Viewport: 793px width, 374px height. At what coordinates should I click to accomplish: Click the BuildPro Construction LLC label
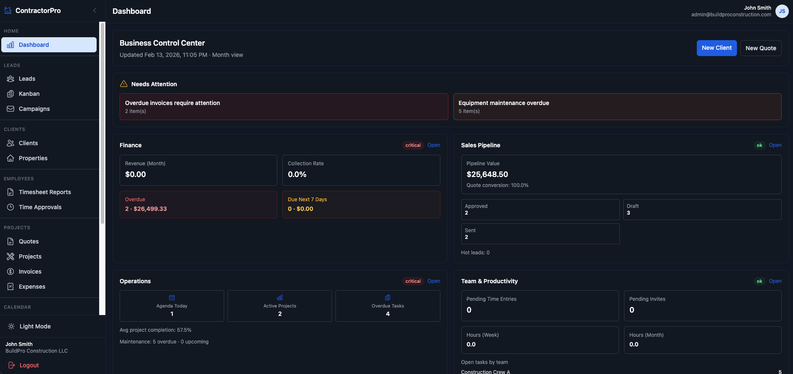[36, 351]
